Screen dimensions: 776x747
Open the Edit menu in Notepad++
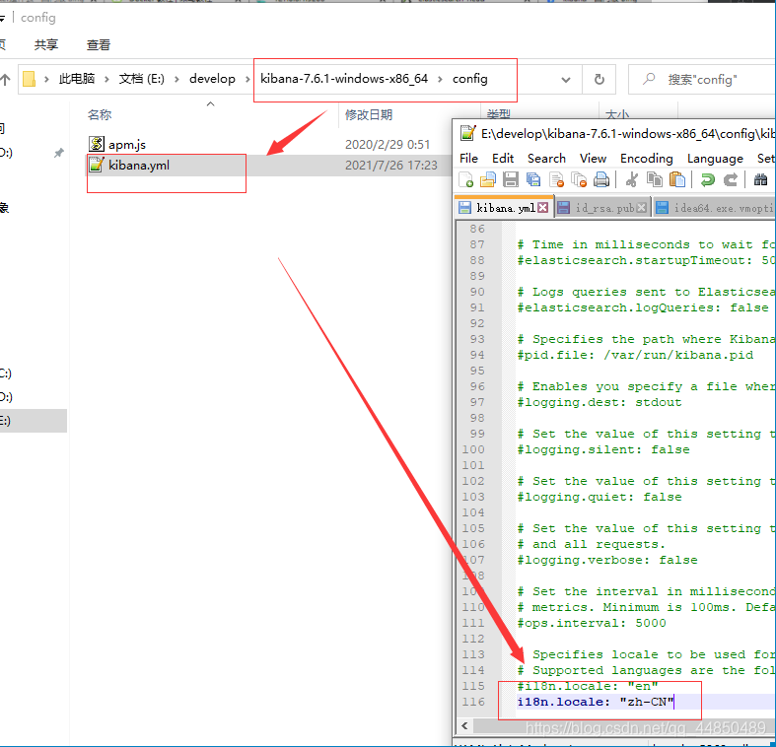[x=503, y=159]
